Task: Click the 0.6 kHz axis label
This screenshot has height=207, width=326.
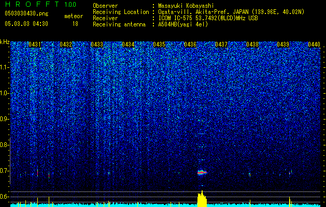Action: [4, 197]
